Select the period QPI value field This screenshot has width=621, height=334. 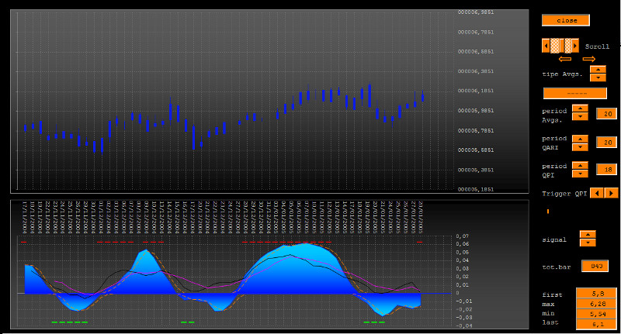[606, 169]
